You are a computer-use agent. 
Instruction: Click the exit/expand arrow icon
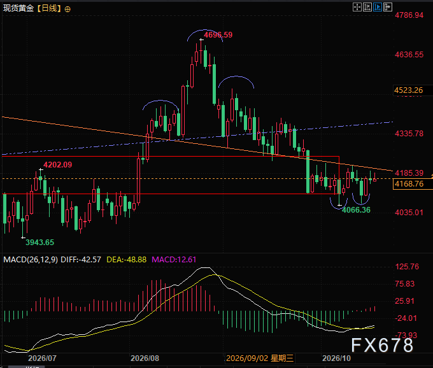pyautogui.click(x=388, y=7)
